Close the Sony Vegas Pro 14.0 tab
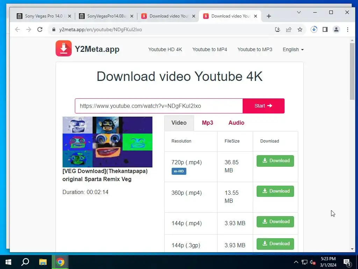This screenshot has width=358, height=269. pos(70,16)
